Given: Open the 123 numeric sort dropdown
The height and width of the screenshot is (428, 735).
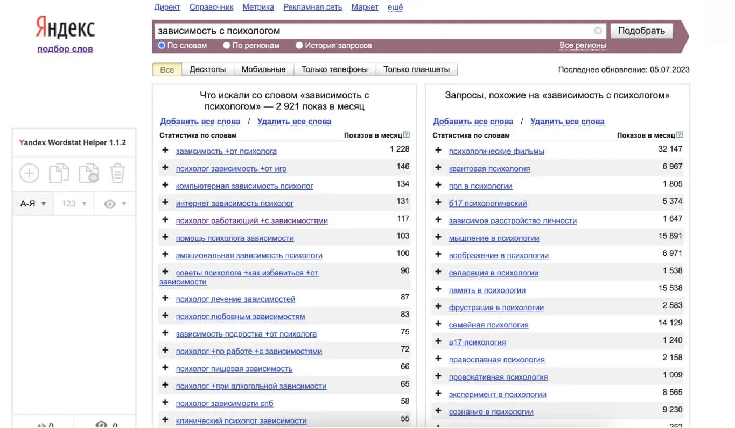Looking at the screenshot, I should pyautogui.click(x=69, y=203).
